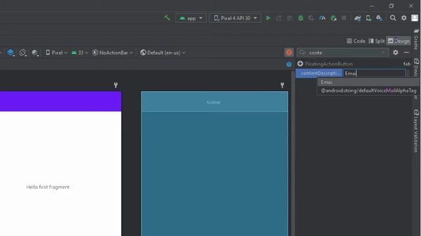Minimize the Attributes panel with the dash icon

click(407, 52)
